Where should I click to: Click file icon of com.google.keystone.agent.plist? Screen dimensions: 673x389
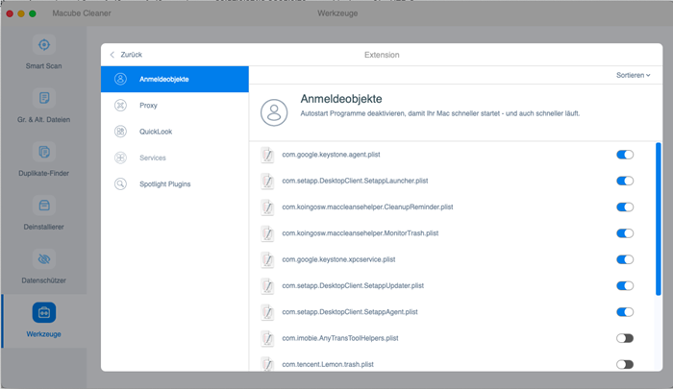pyautogui.click(x=267, y=155)
